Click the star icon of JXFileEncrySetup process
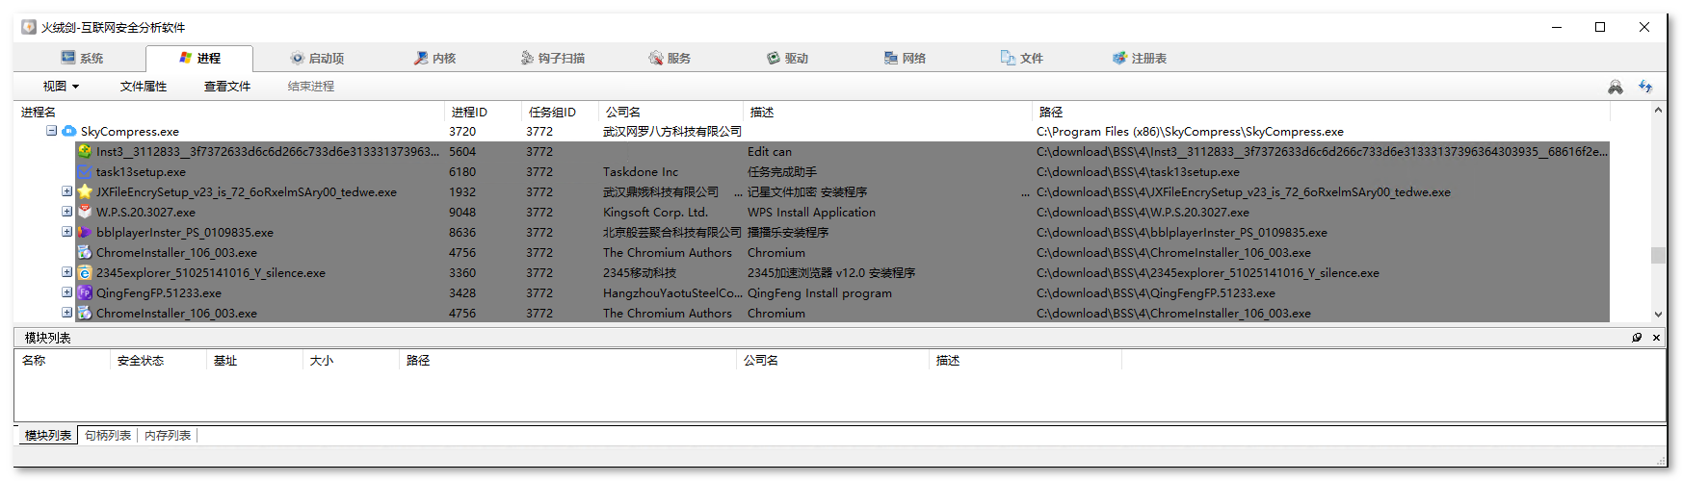Image resolution: width=1682 pixels, height=481 pixels. coord(85,191)
